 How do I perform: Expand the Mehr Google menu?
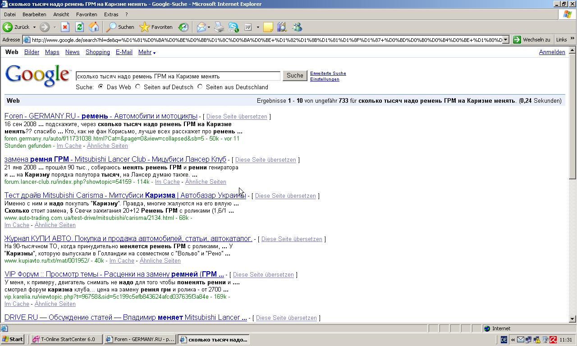[147, 52]
